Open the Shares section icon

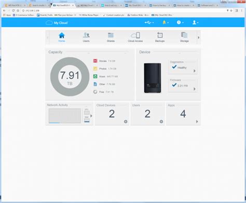click(x=111, y=35)
